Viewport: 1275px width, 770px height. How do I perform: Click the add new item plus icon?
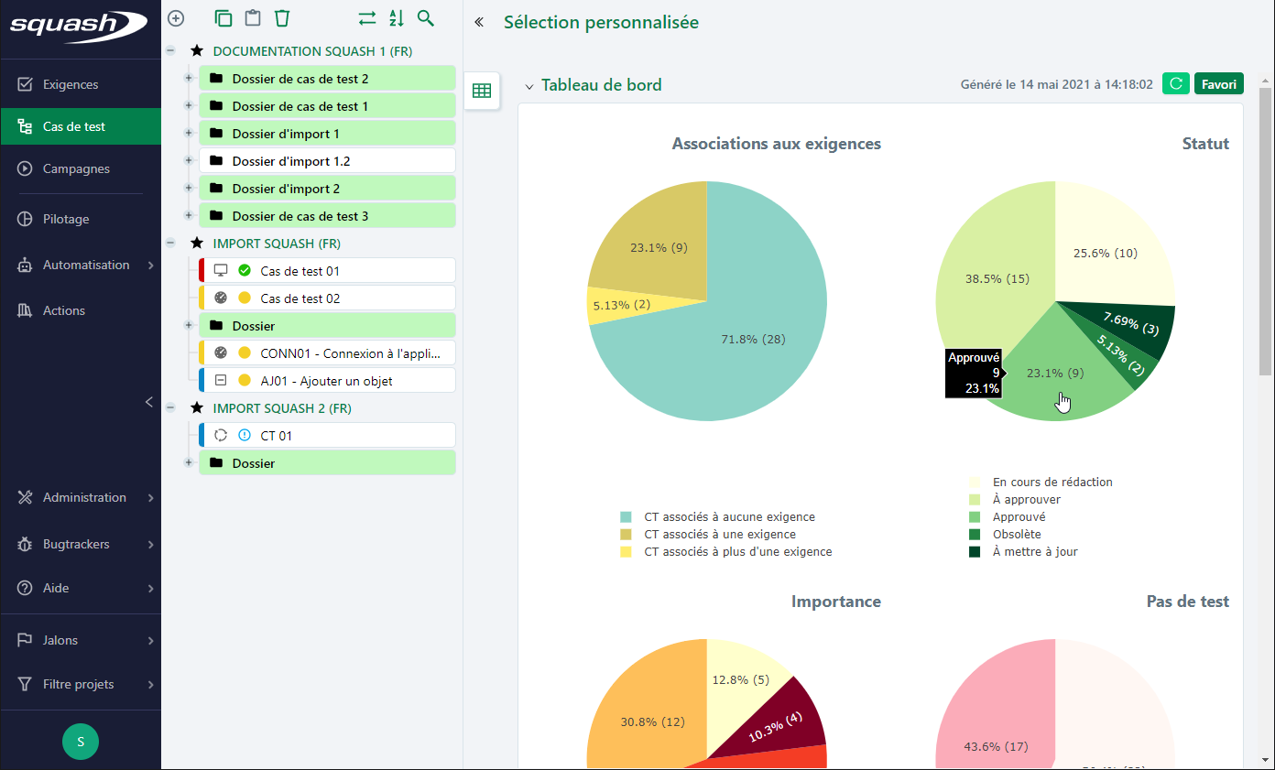coord(176,18)
